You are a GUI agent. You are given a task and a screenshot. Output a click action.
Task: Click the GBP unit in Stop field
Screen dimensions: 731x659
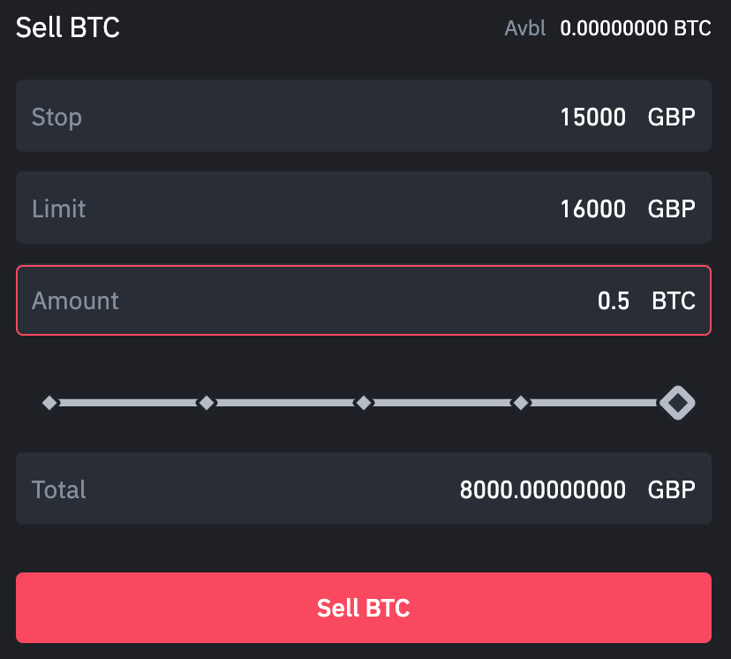point(672,117)
